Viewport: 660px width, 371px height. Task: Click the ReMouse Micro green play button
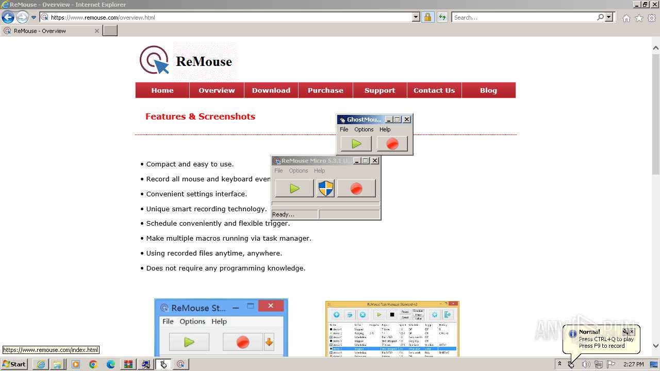(294, 189)
